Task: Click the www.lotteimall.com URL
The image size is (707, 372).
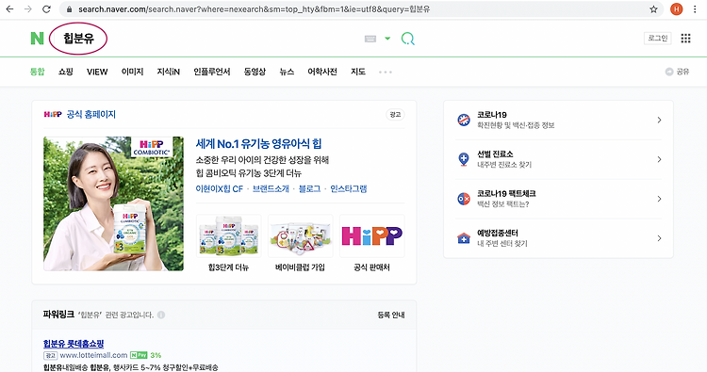Action: click(x=93, y=355)
